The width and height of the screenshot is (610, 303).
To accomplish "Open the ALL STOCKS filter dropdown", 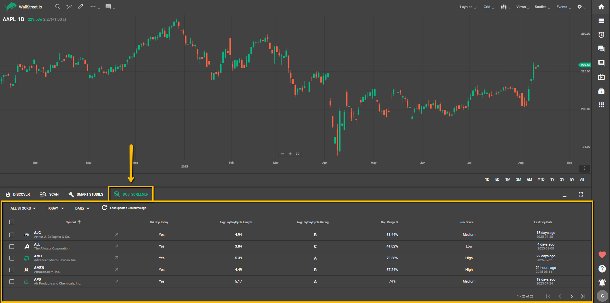I will click(23, 208).
